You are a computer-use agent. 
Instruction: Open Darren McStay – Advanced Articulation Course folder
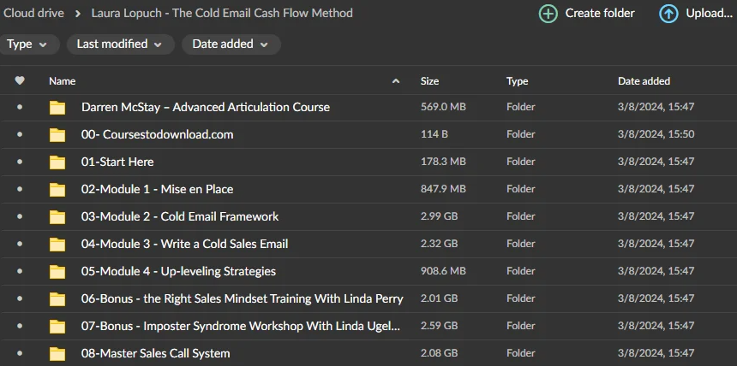[x=206, y=107]
